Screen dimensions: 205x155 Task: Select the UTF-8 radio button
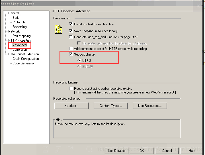79,60
